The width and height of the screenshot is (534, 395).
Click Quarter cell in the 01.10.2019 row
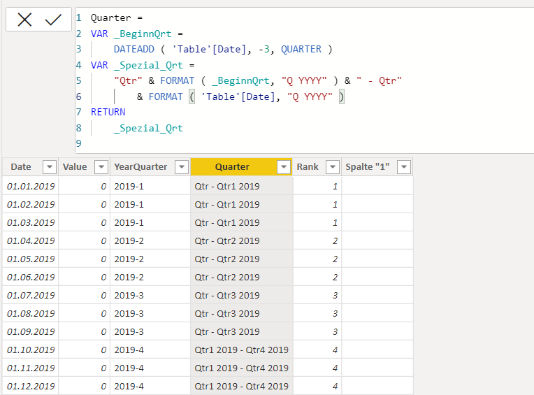241,350
